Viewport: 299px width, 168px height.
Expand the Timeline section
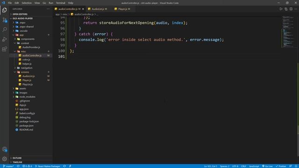[x=31, y=162]
